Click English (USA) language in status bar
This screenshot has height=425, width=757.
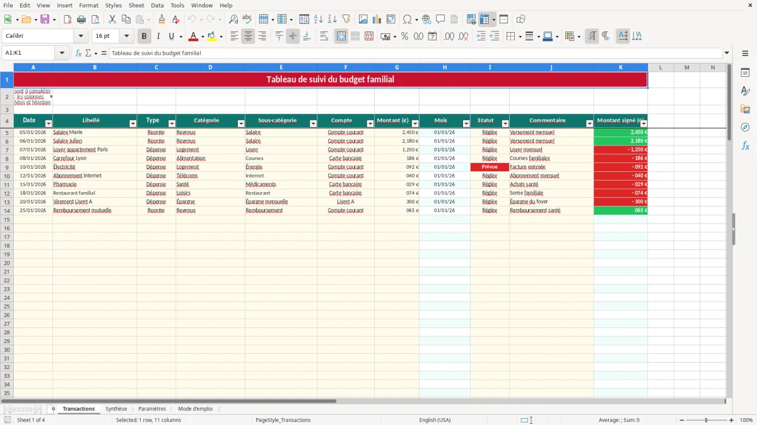(435, 420)
